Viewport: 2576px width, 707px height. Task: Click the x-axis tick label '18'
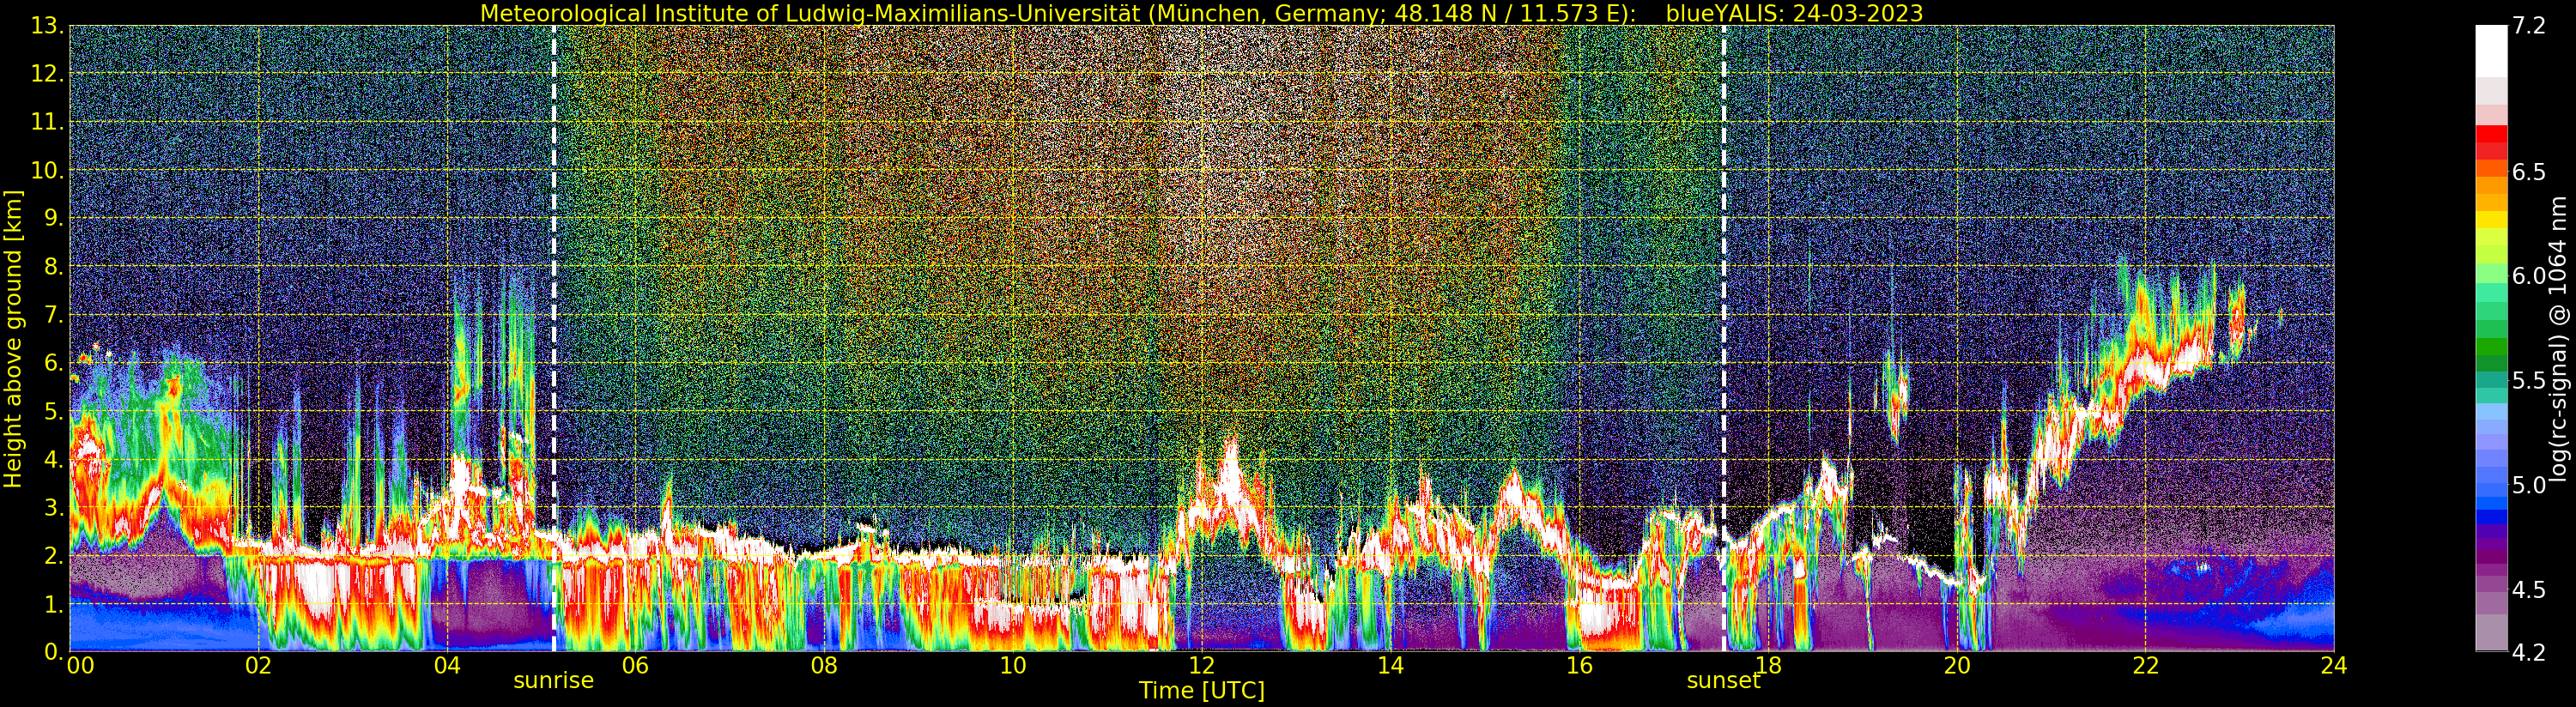coord(1768,665)
